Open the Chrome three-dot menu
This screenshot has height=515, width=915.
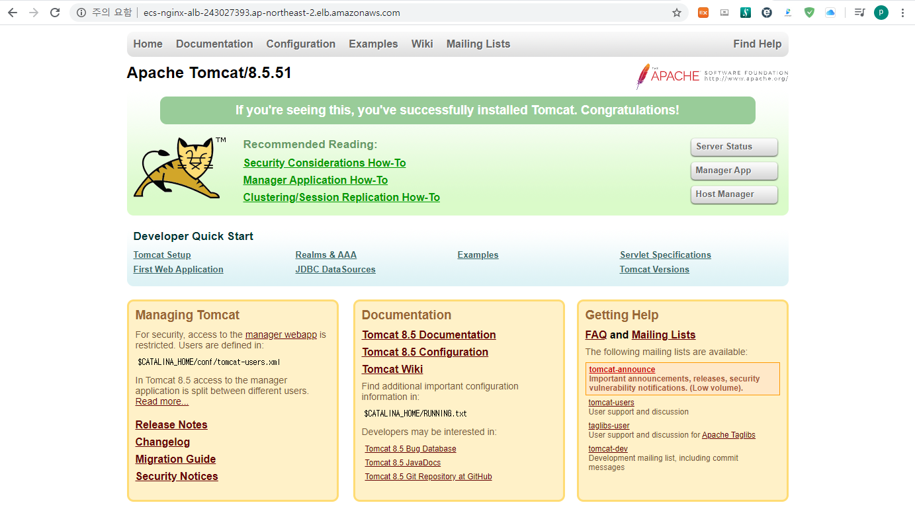(x=902, y=13)
